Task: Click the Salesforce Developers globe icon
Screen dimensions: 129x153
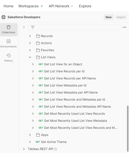Action: click(x=4, y=17)
